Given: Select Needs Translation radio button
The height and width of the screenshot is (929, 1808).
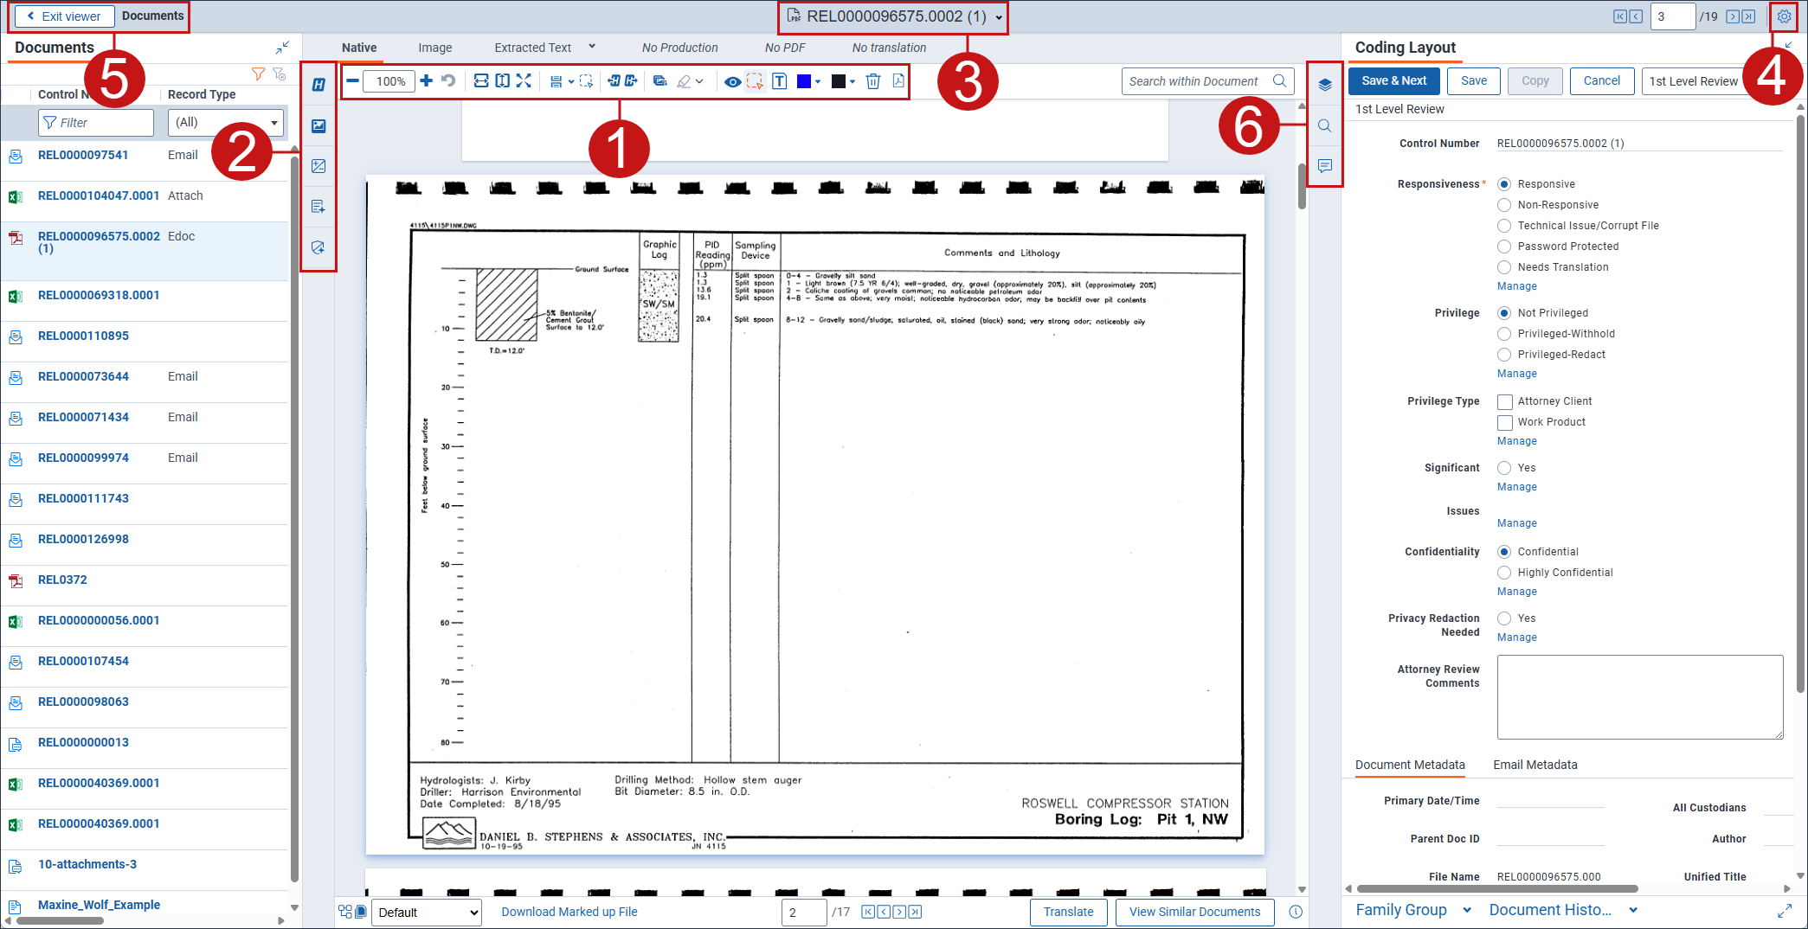Looking at the screenshot, I should pos(1504,267).
